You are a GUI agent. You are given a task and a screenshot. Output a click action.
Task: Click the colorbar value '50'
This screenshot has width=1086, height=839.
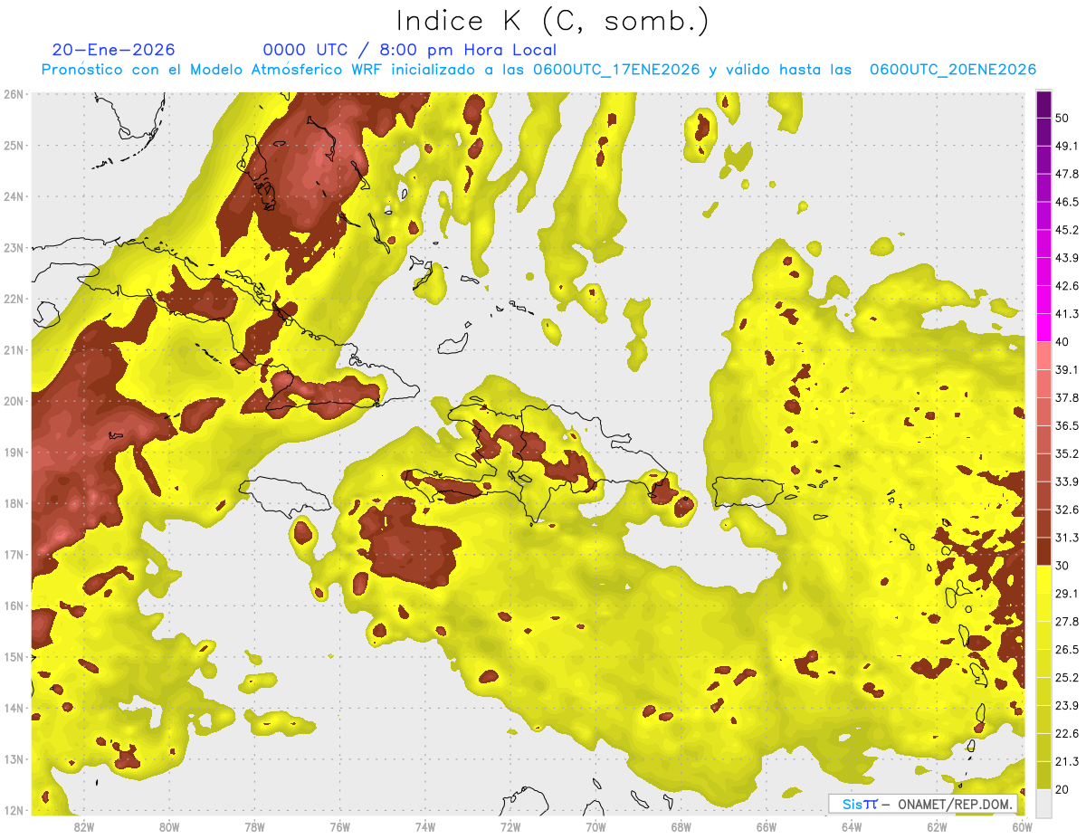1064,118
